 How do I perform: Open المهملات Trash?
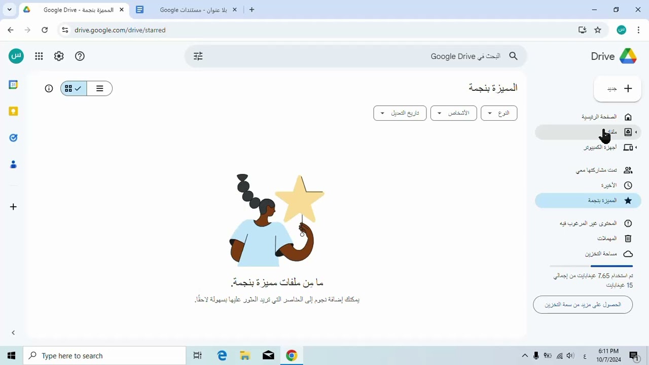point(588,238)
